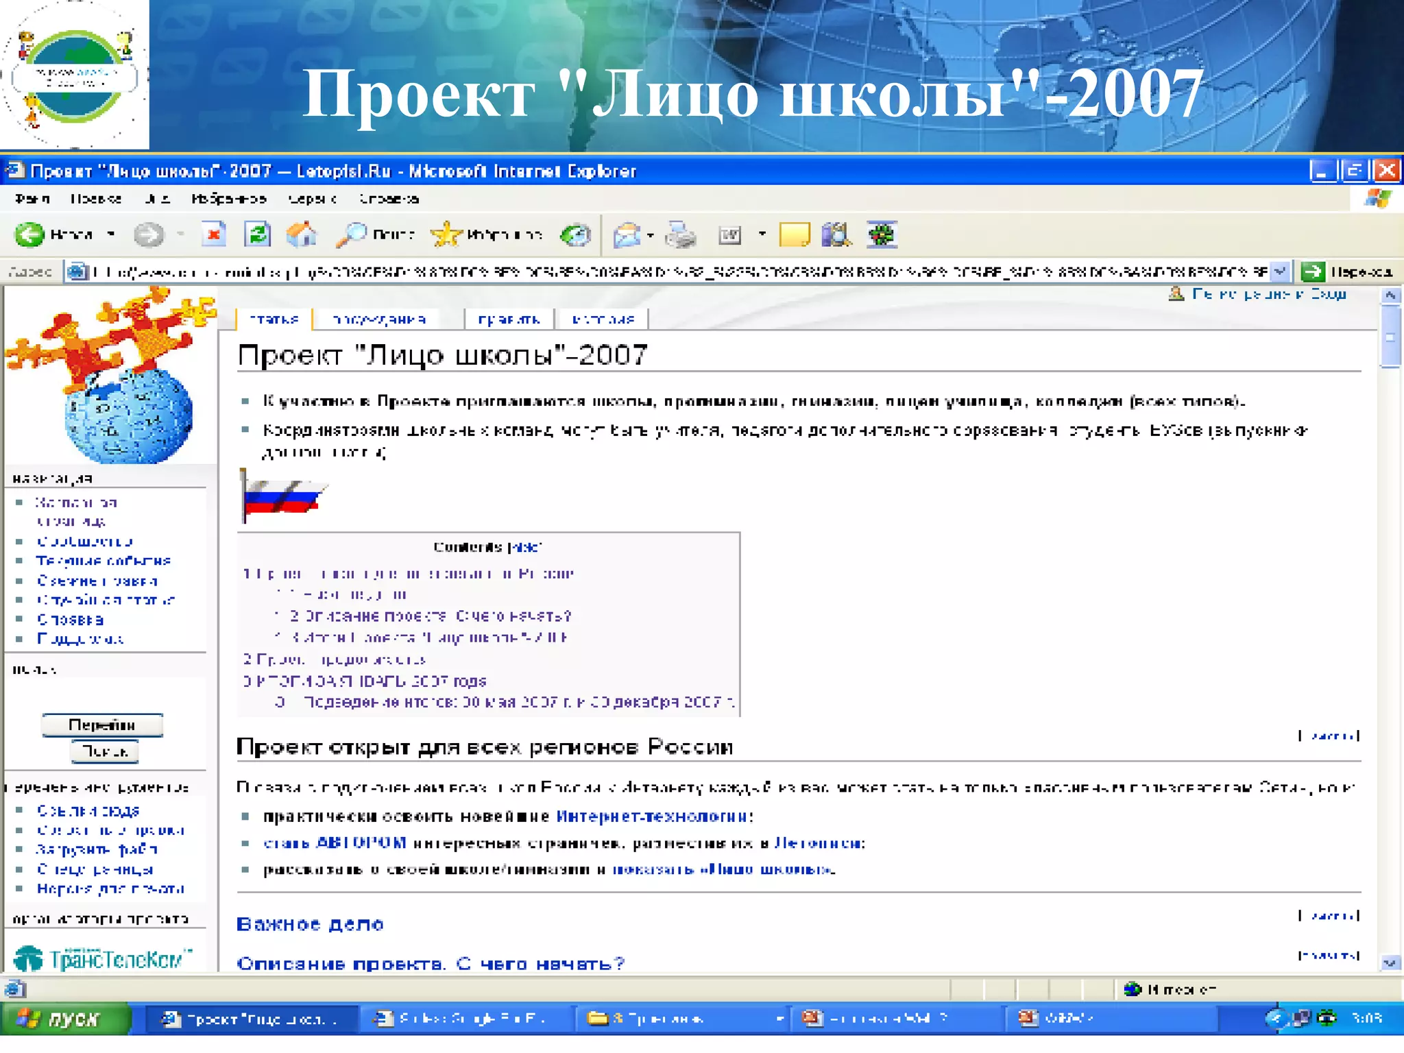The height and width of the screenshot is (1053, 1404).
Task: Click the Russian flag image
Action: coord(282,496)
